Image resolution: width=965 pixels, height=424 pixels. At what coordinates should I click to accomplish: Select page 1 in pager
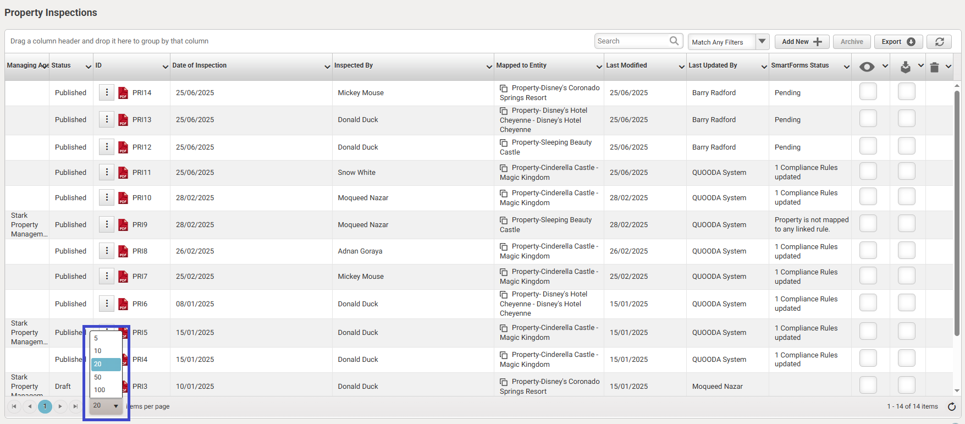point(45,406)
